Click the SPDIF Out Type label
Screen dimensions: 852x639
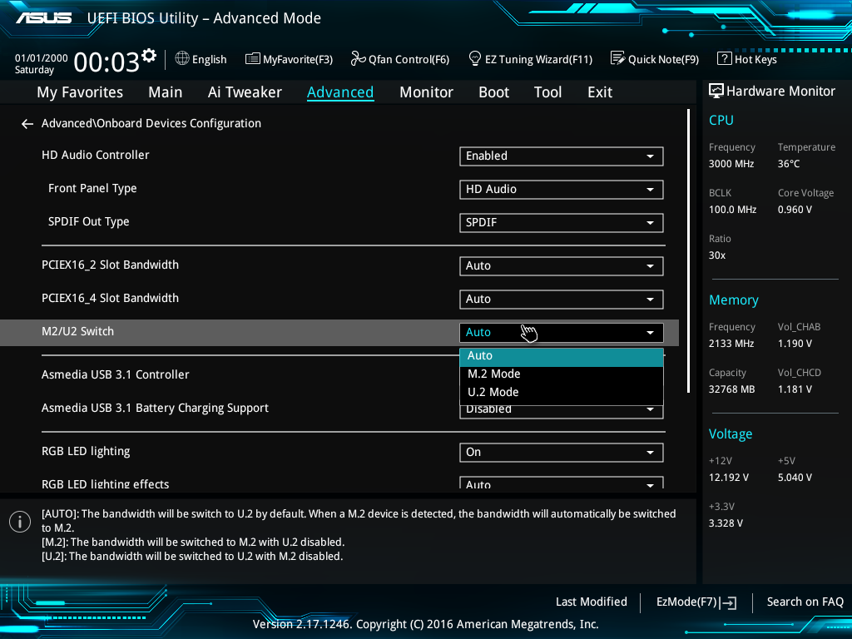point(88,221)
